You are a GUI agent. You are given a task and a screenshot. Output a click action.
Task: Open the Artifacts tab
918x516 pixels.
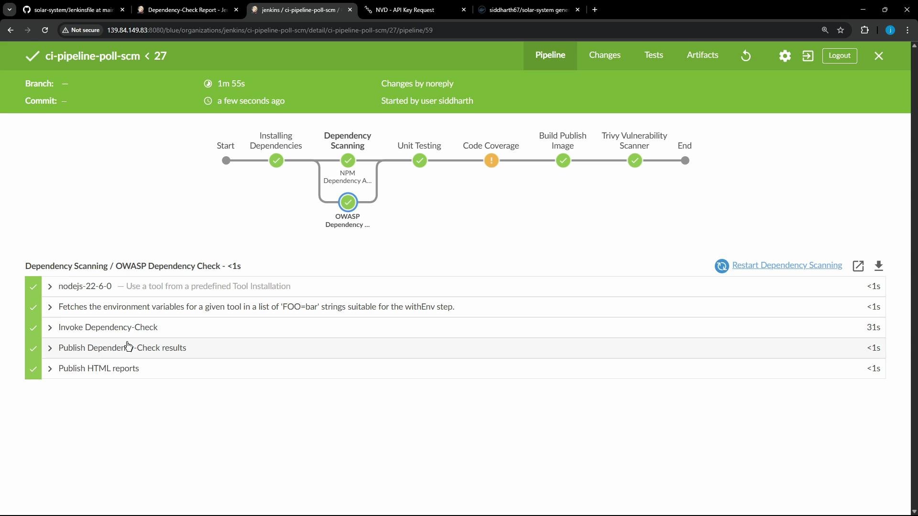coord(702,55)
